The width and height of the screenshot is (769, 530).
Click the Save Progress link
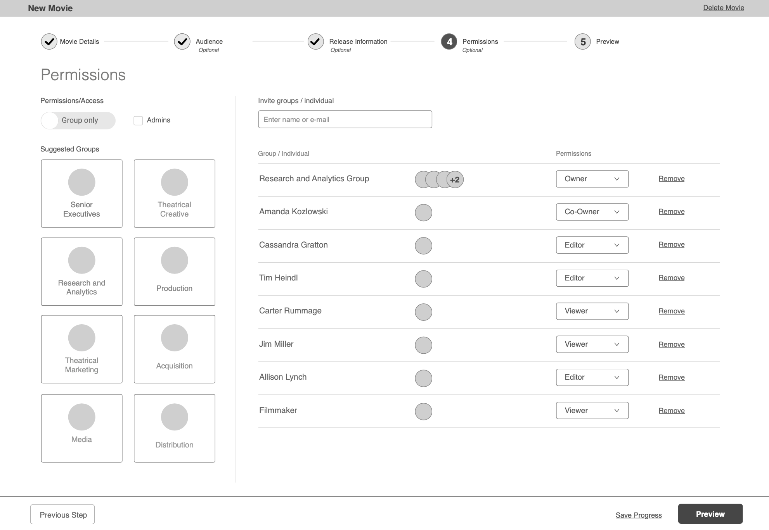tap(638, 515)
